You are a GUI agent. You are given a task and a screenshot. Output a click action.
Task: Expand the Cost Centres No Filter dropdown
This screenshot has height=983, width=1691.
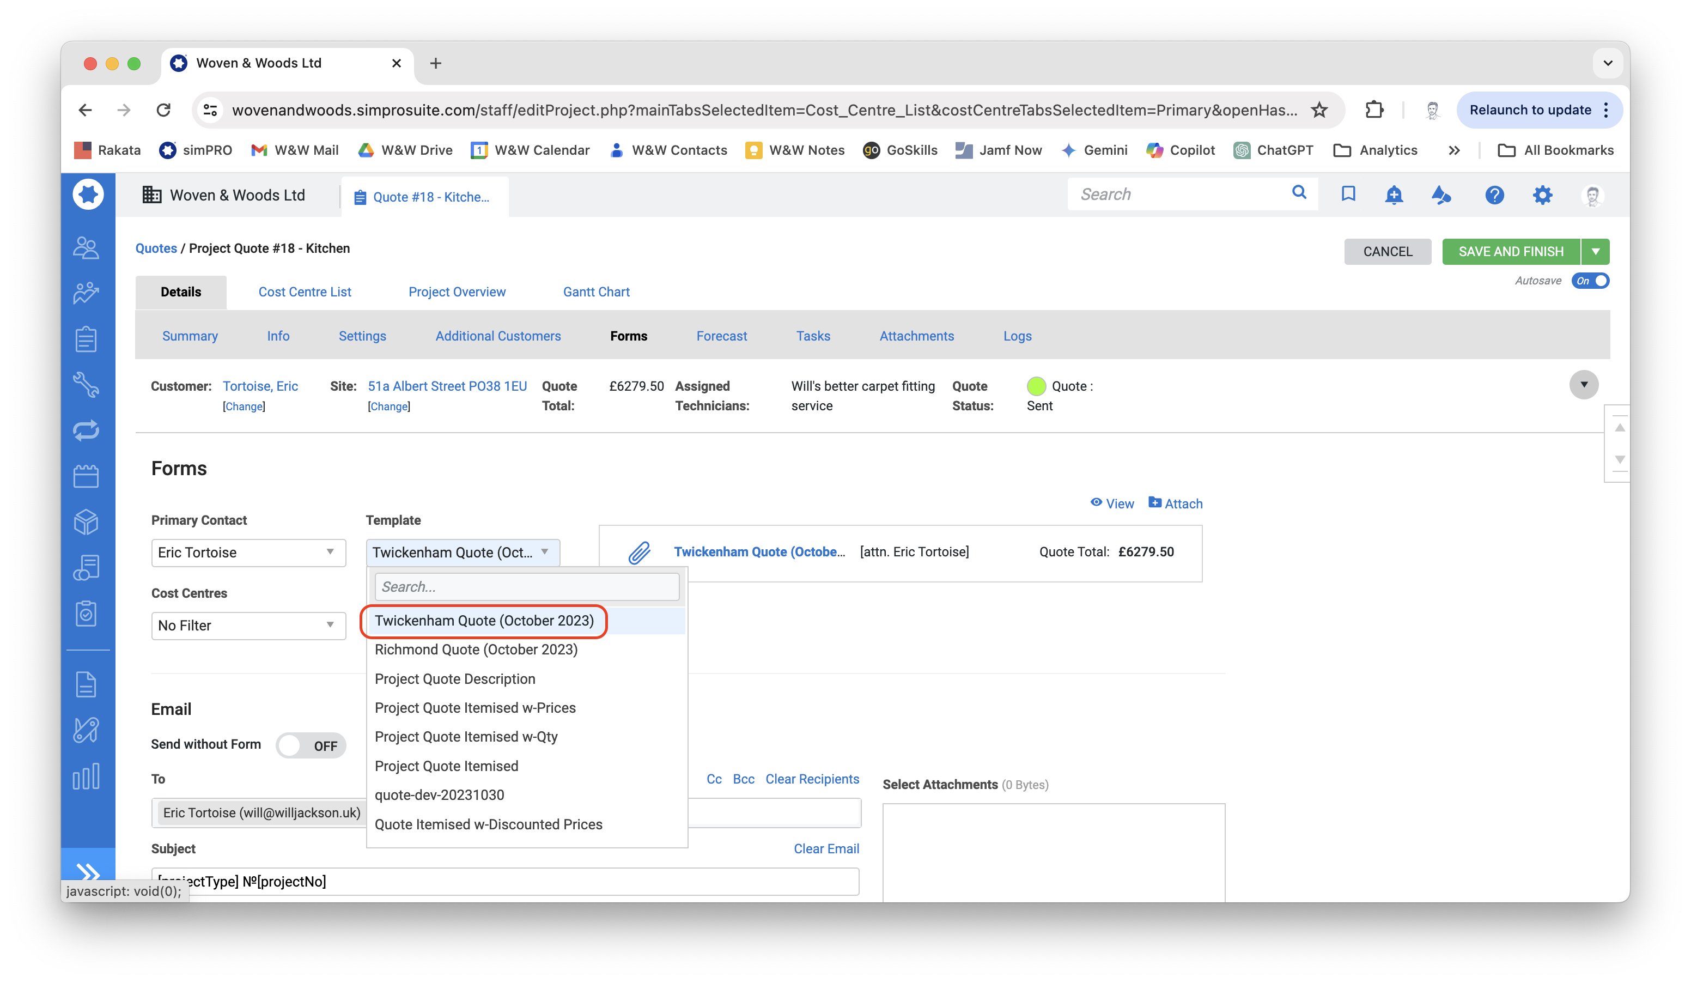[x=248, y=626]
